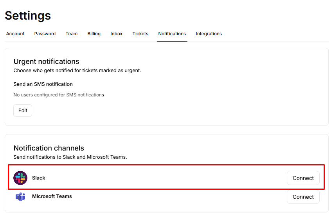Click the Settings page heading
333x216 pixels.
coord(28,16)
